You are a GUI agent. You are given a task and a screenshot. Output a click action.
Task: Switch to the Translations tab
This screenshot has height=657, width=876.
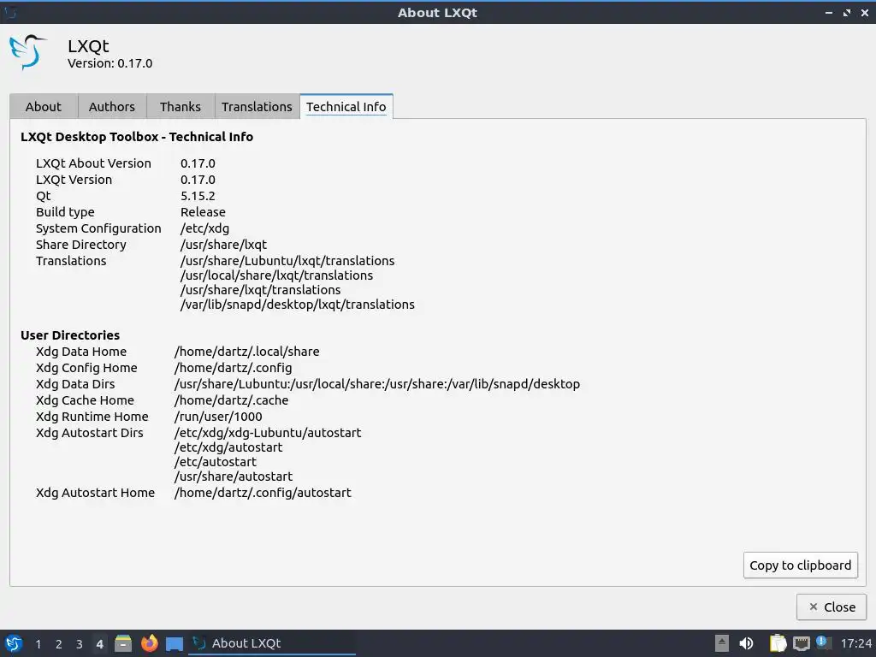click(x=257, y=107)
